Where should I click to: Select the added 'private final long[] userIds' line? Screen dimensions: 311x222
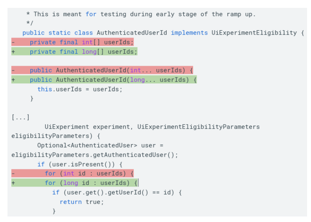[x=83, y=52]
